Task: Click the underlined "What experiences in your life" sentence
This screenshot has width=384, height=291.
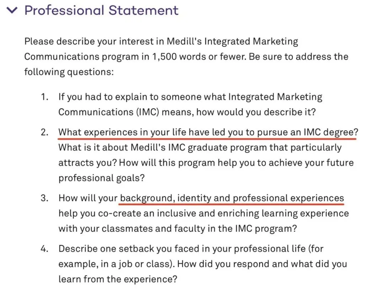Action: 208,133
